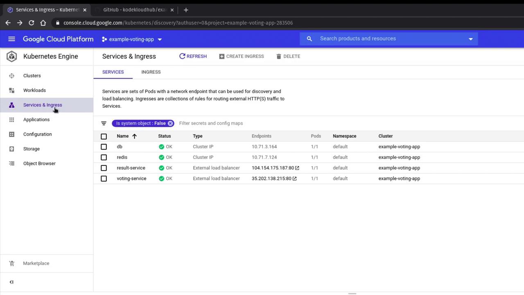This screenshot has height=295, width=524.
Task: Open Marketplace via its cart icon
Action: click(x=11, y=263)
